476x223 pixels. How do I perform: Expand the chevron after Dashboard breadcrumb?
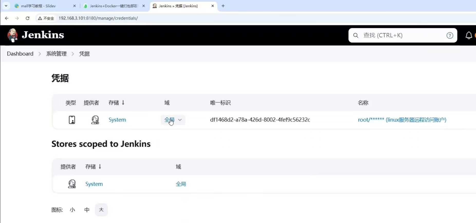40,54
